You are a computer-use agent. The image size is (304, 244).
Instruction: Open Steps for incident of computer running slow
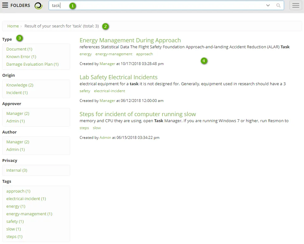(x=138, y=114)
